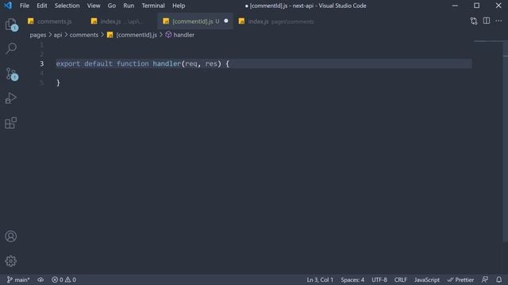Image resolution: width=508 pixels, height=285 pixels.
Task: Synchronize changes icon in status bar
Action: tap(40, 279)
